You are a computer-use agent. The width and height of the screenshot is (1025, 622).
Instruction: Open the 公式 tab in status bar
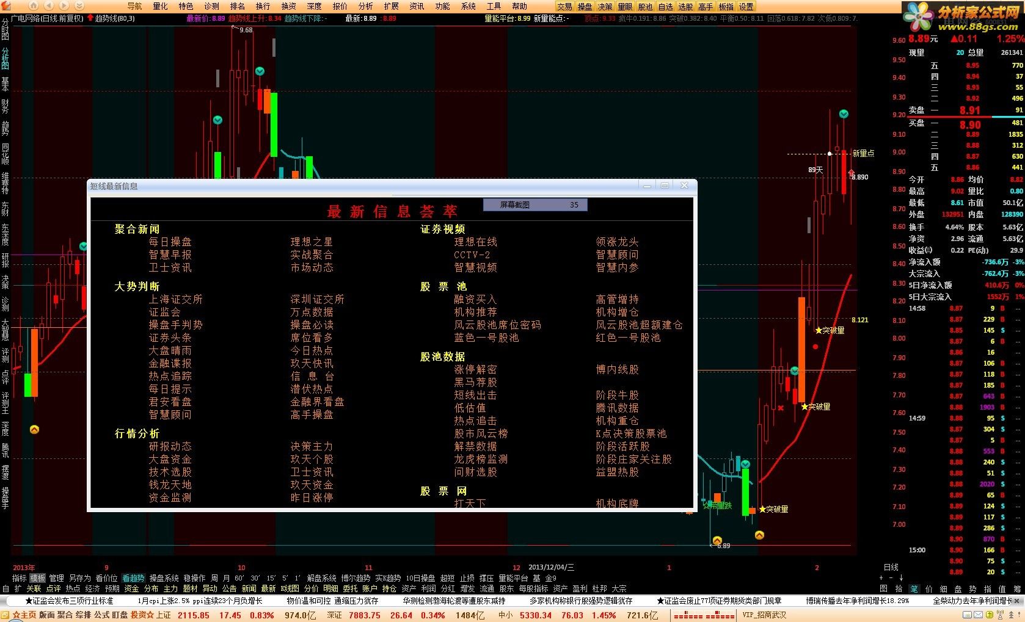point(101,615)
